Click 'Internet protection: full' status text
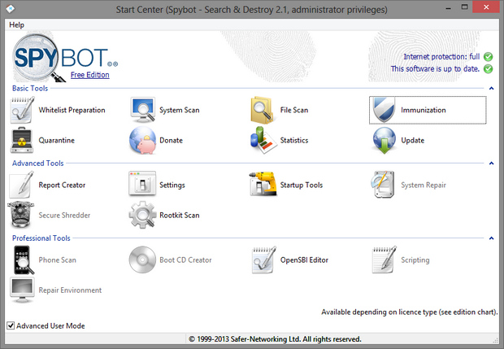Viewport: 504px width, 349px height. point(441,57)
